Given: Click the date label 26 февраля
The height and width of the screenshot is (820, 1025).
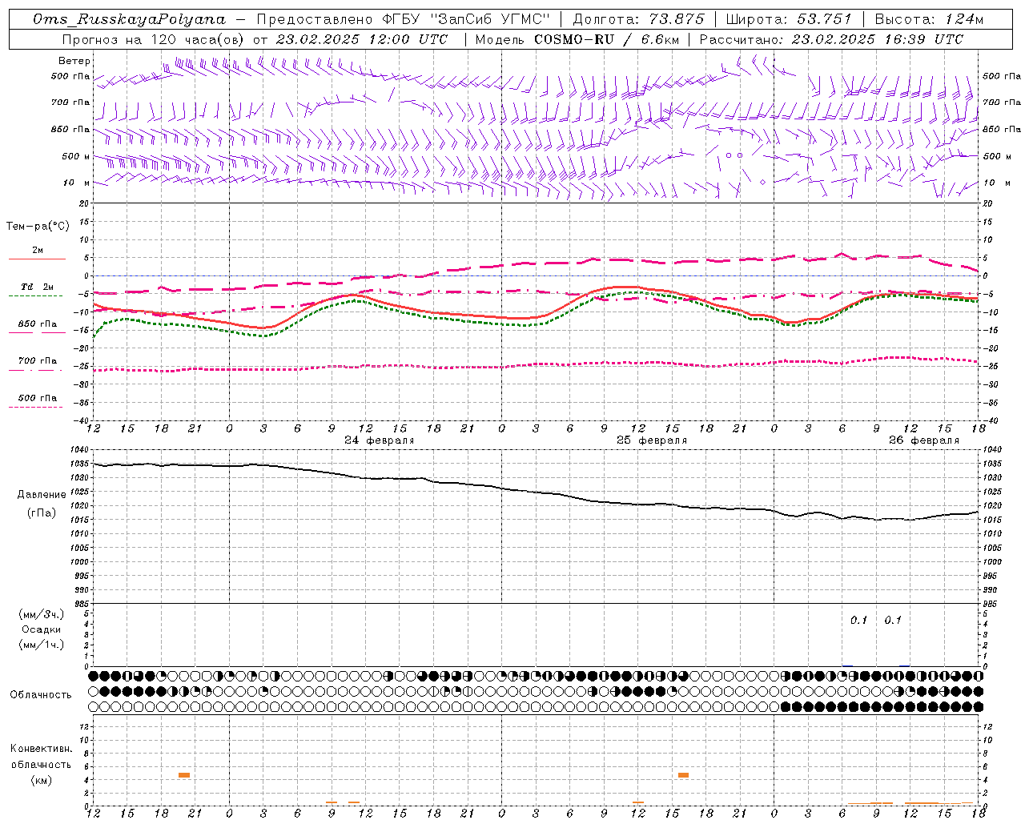Looking at the screenshot, I should (924, 440).
